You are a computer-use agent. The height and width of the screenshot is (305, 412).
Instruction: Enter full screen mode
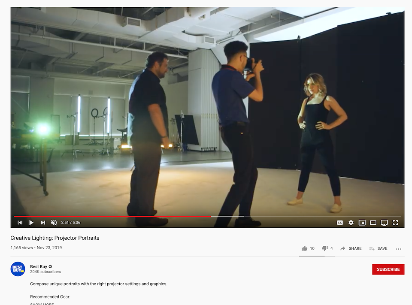point(395,223)
